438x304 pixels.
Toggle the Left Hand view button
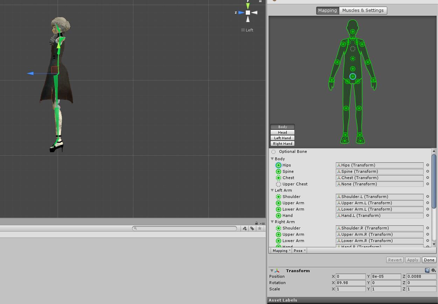(283, 138)
